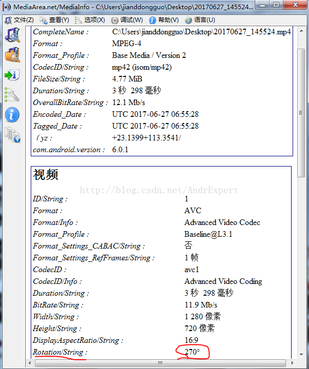
Task: Click the 视频 section heading
Action: (46, 175)
